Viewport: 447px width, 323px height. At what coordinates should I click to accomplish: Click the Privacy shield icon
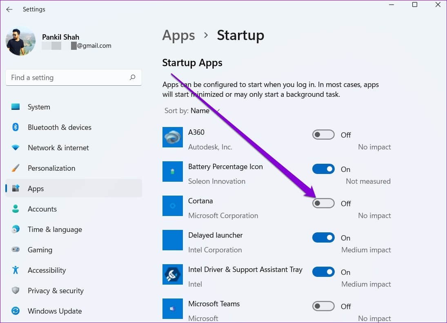[16, 290]
